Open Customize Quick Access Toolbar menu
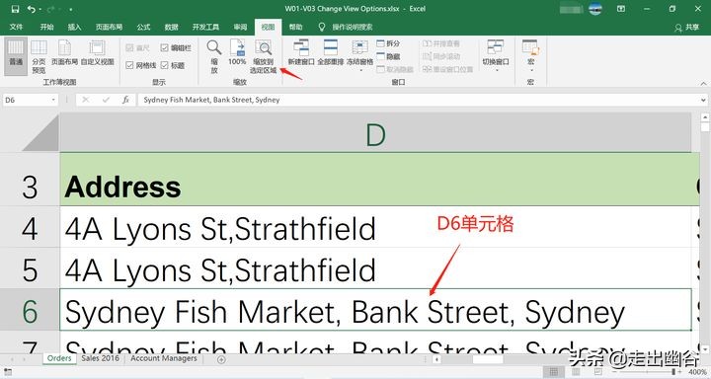This screenshot has height=379, width=711. 71,10
